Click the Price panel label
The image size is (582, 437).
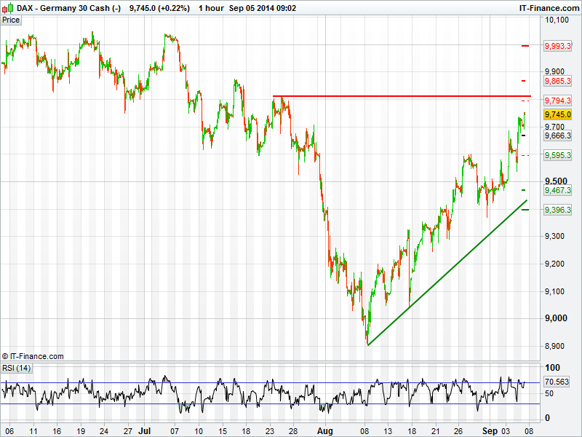pos(11,20)
